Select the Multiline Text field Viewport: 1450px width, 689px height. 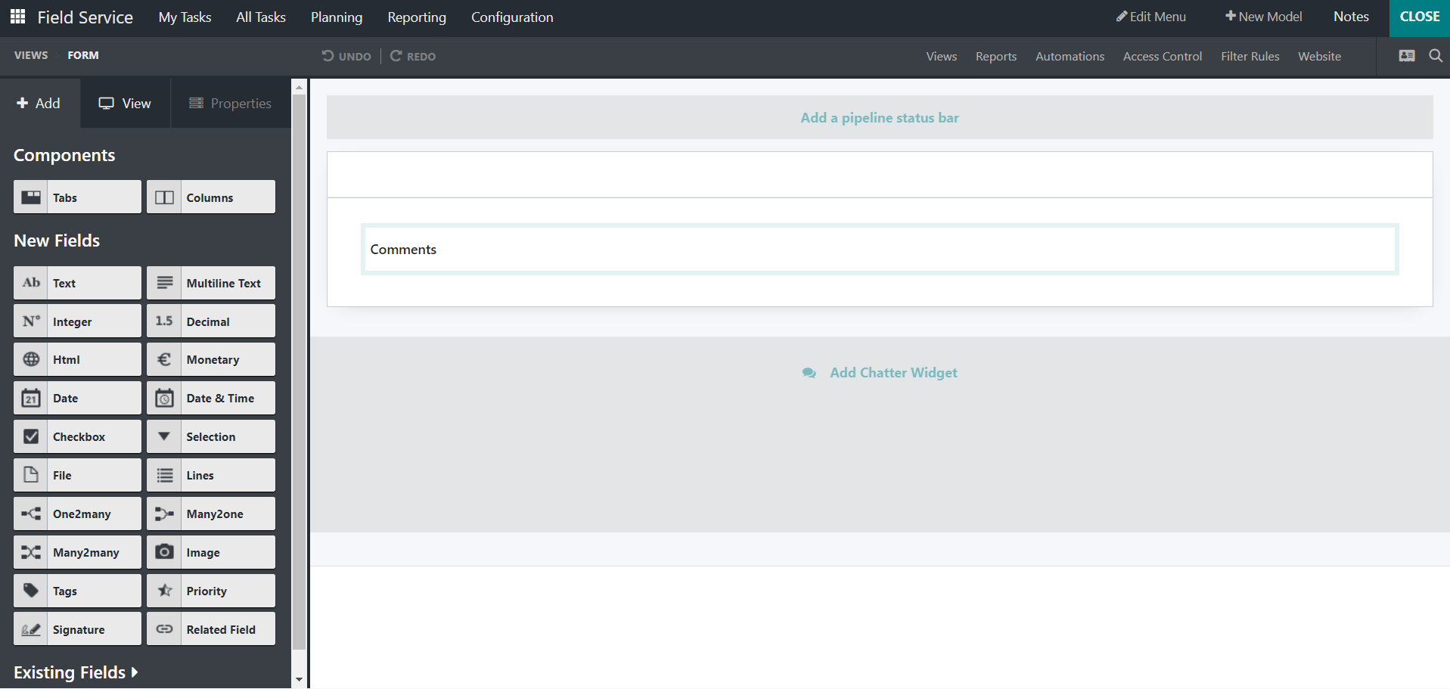click(211, 283)
